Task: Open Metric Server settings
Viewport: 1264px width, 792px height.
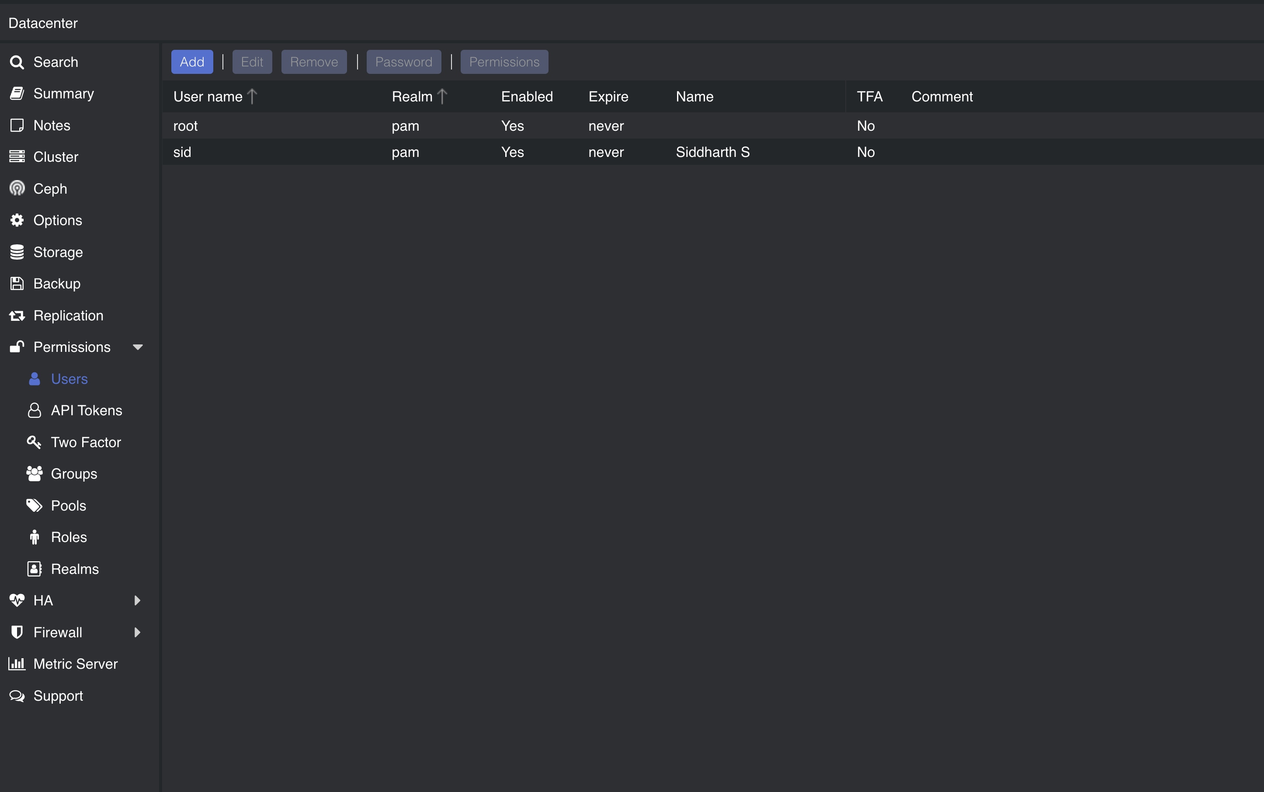Action: (x=76, y=663)
